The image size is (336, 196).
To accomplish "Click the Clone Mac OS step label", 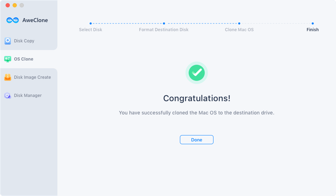I will [239, 30].
